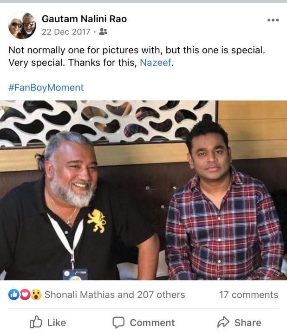View Shonali Mathias and 207 others reactions
287x334 pixels.
[114, 295]
